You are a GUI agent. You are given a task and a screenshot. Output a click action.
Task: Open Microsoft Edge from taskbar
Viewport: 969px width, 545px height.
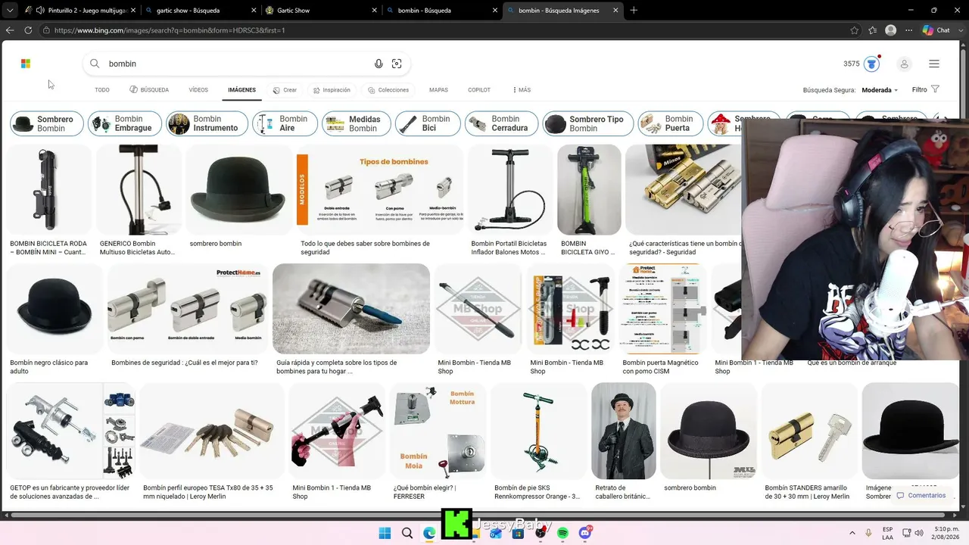pos(429,533)
